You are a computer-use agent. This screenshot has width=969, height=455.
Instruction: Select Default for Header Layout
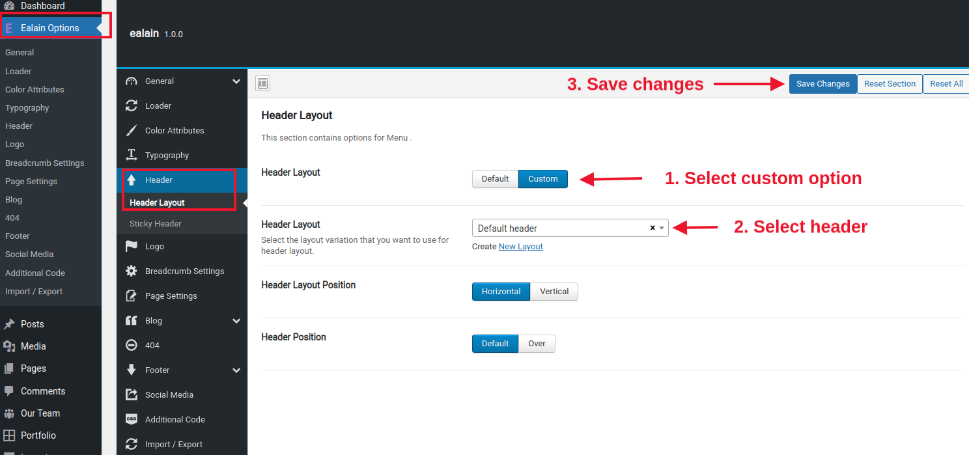click(495, 179)
